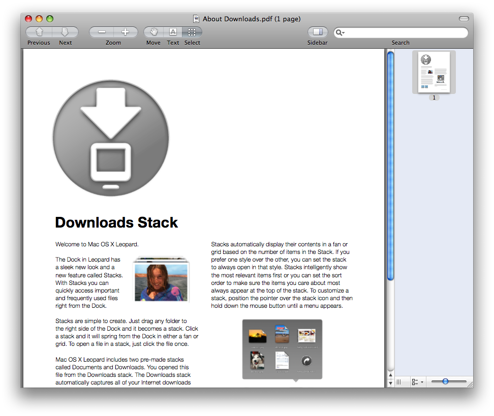Click the large Downloads arrow icon in the document

pos(111,138)
